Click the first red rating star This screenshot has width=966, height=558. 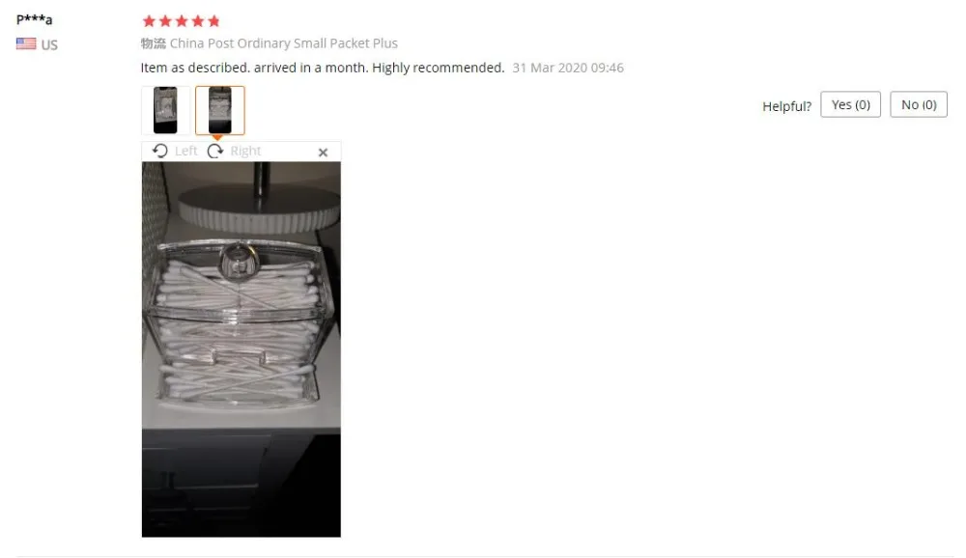click(149, 21)
